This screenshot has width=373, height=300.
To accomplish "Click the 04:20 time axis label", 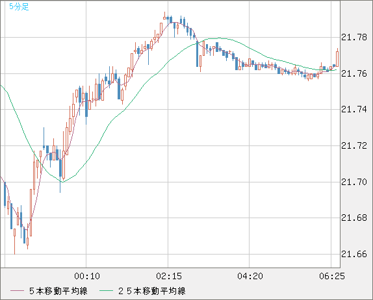I will click(x=250, y=276).
